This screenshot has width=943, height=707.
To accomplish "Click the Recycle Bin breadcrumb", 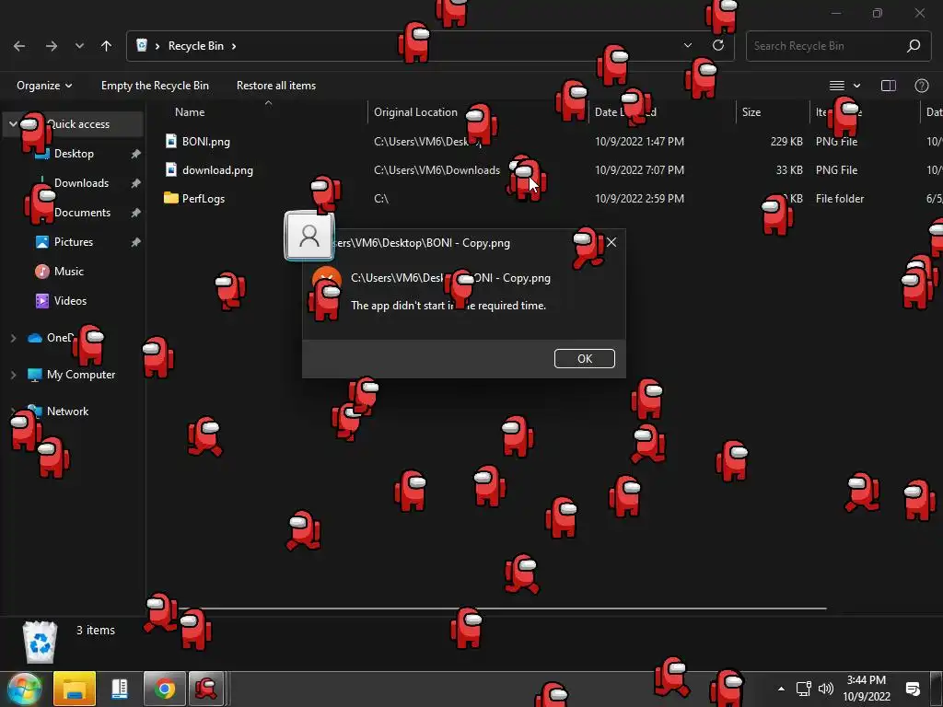I will (x=195, y=46).
